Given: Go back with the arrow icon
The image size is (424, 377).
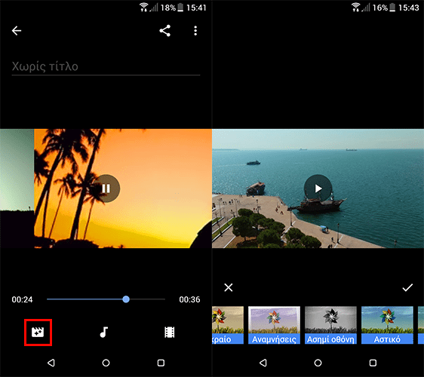Looking at the screenshot, I should pyautogui.click(x=17, y=31).
